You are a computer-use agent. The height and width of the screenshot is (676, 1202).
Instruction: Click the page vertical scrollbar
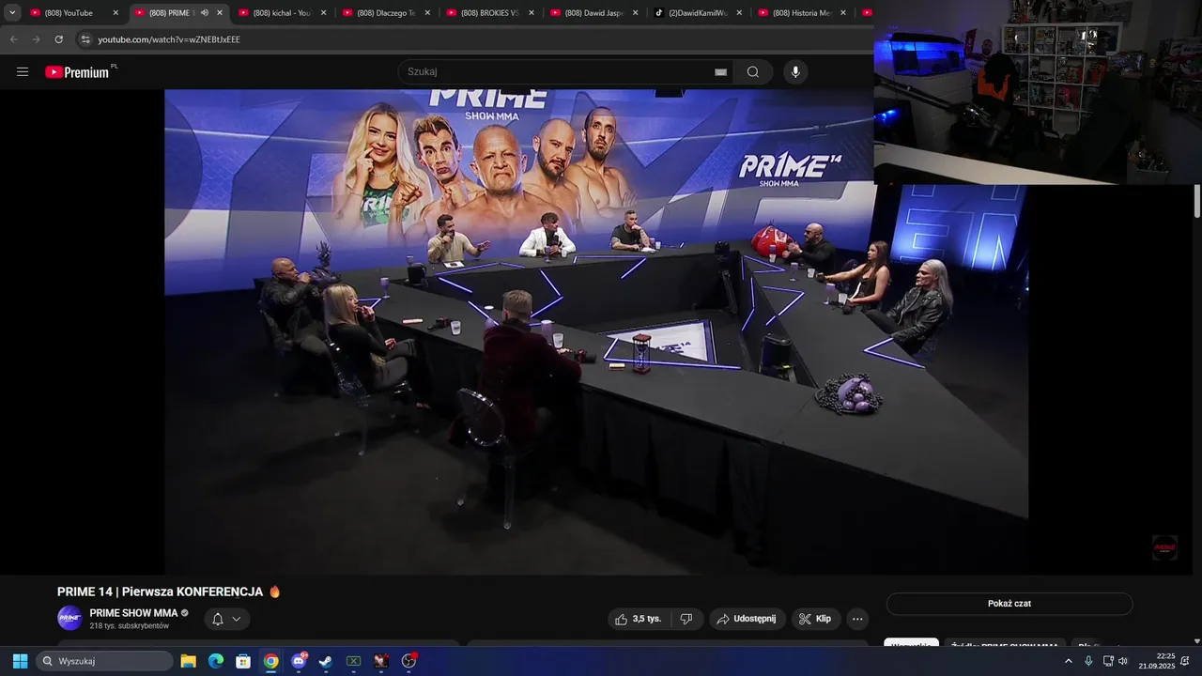(x=1197, y=202)
